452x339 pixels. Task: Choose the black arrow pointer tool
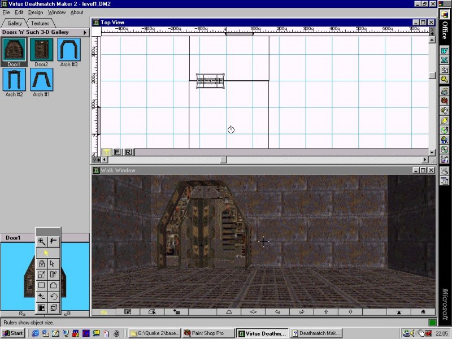point(53,263)
